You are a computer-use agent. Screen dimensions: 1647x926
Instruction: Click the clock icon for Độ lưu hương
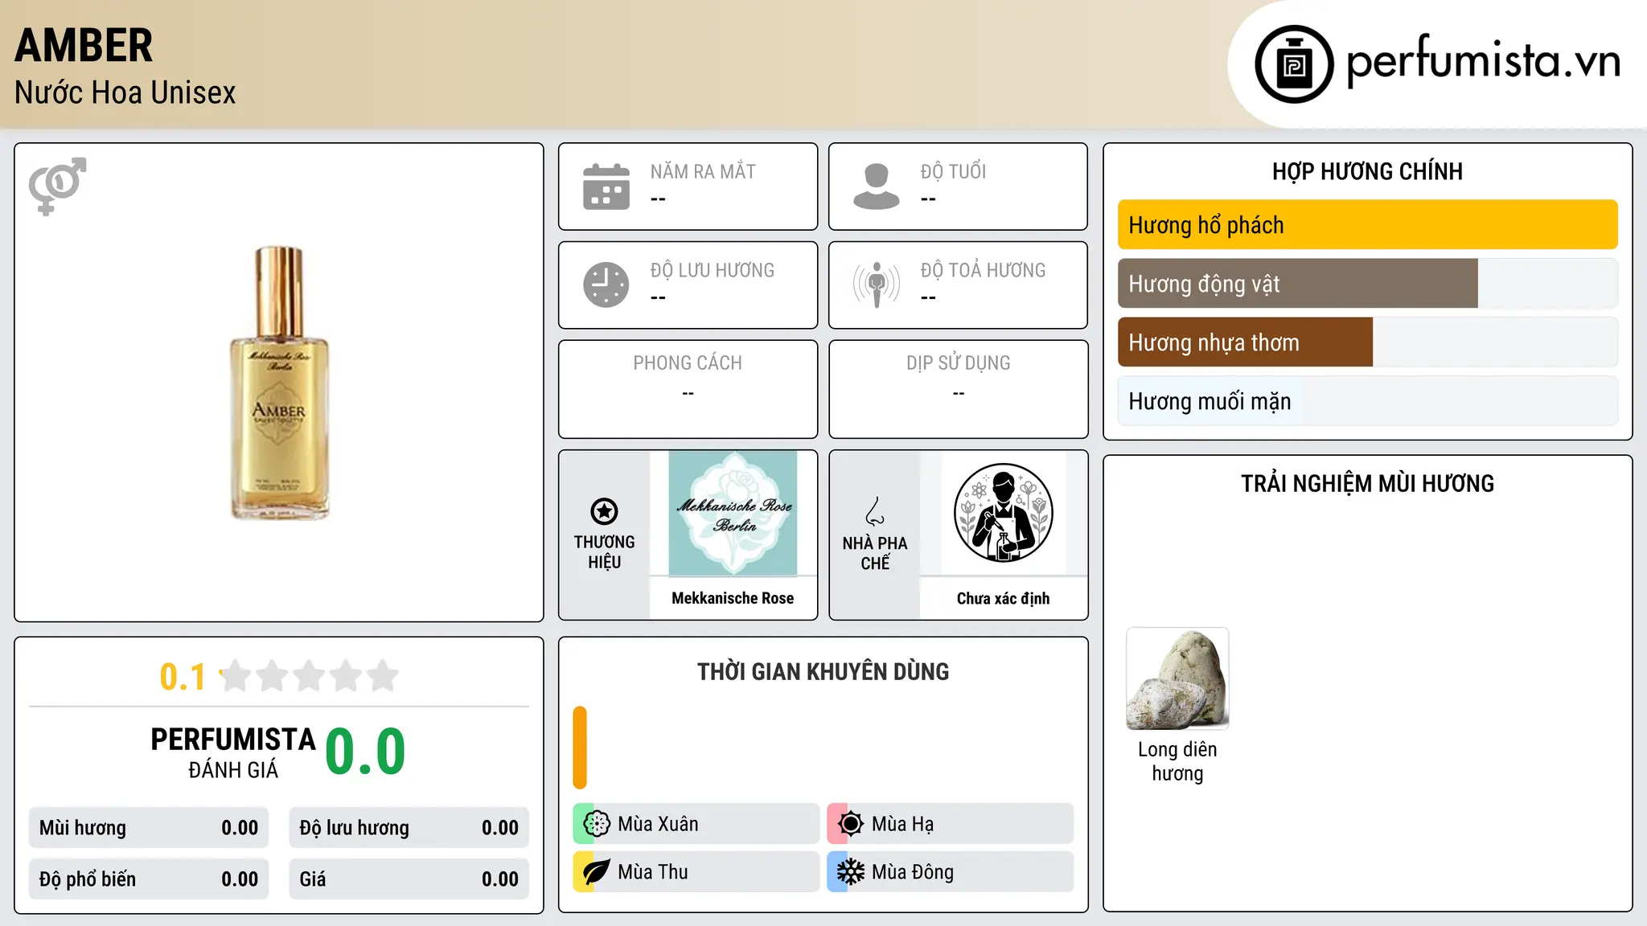[606, 285]
